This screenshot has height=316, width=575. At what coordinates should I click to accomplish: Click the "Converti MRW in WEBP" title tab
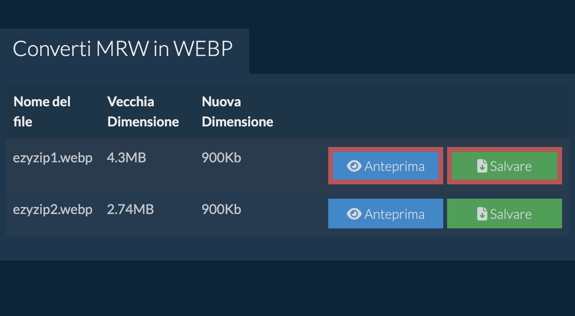pyautogui.click(x=123, y=49)
